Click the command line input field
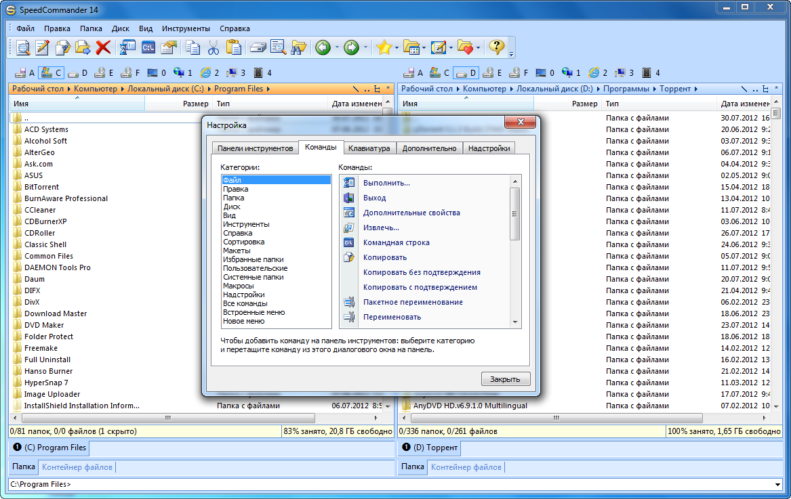The image size is (791, 499). tap(391, 484)
